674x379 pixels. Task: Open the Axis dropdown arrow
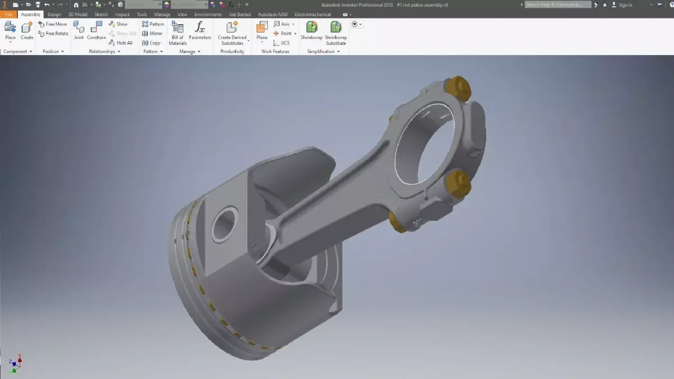click(293, 24)
